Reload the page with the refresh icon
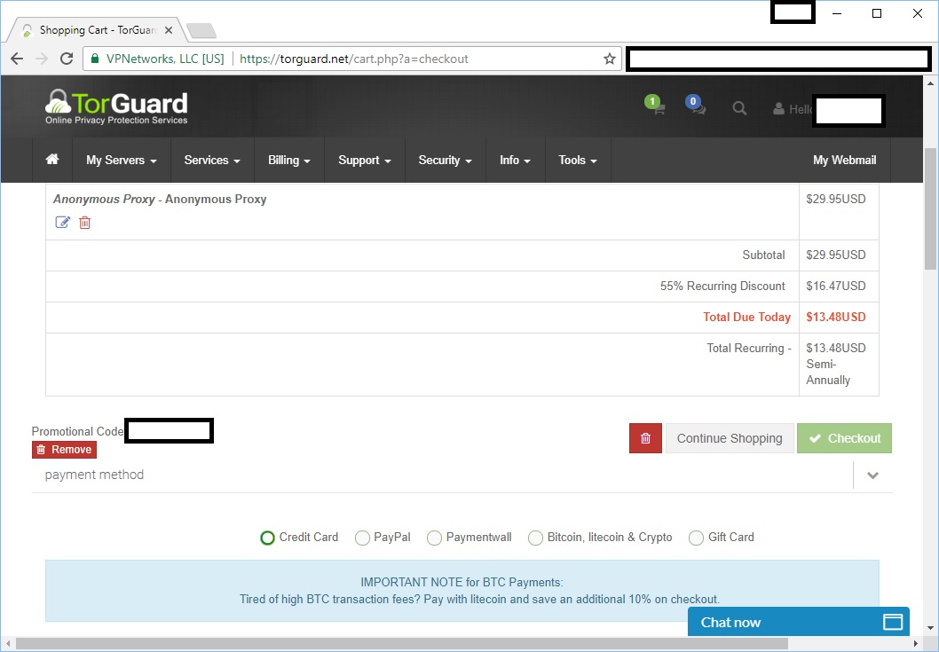This screenshot has height=652, width=939. pos(67,59)
